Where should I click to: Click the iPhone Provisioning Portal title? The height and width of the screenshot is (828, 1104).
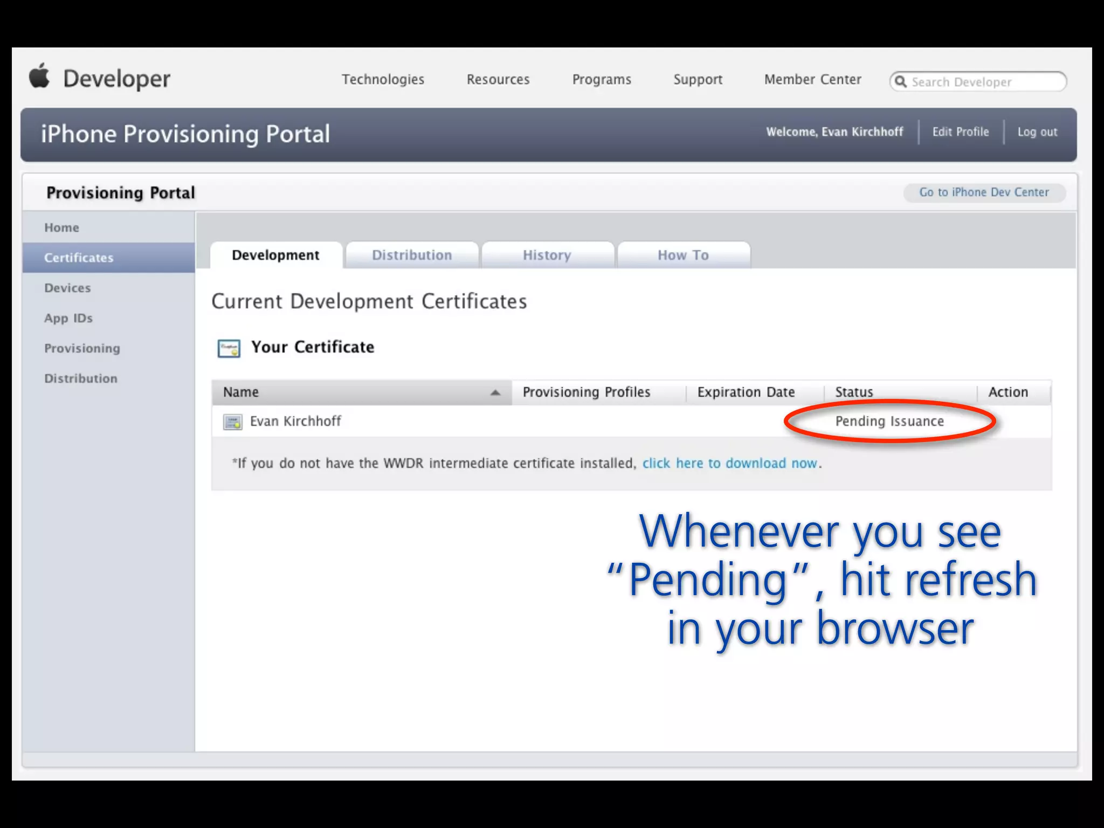point(185,134)
